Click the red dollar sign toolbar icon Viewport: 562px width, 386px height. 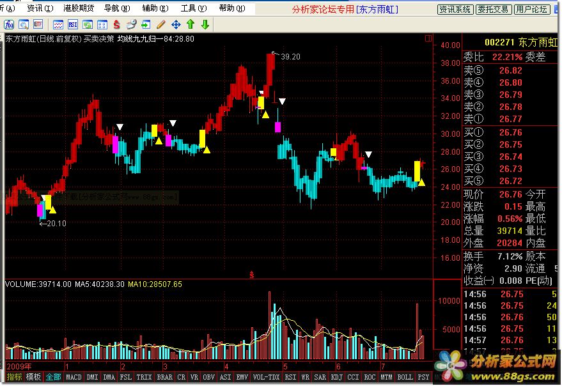[116, 24]
